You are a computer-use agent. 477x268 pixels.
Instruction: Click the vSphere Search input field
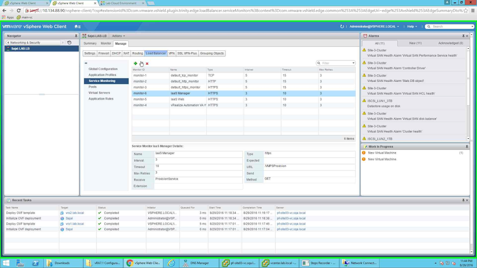click(x=451, y=27)
